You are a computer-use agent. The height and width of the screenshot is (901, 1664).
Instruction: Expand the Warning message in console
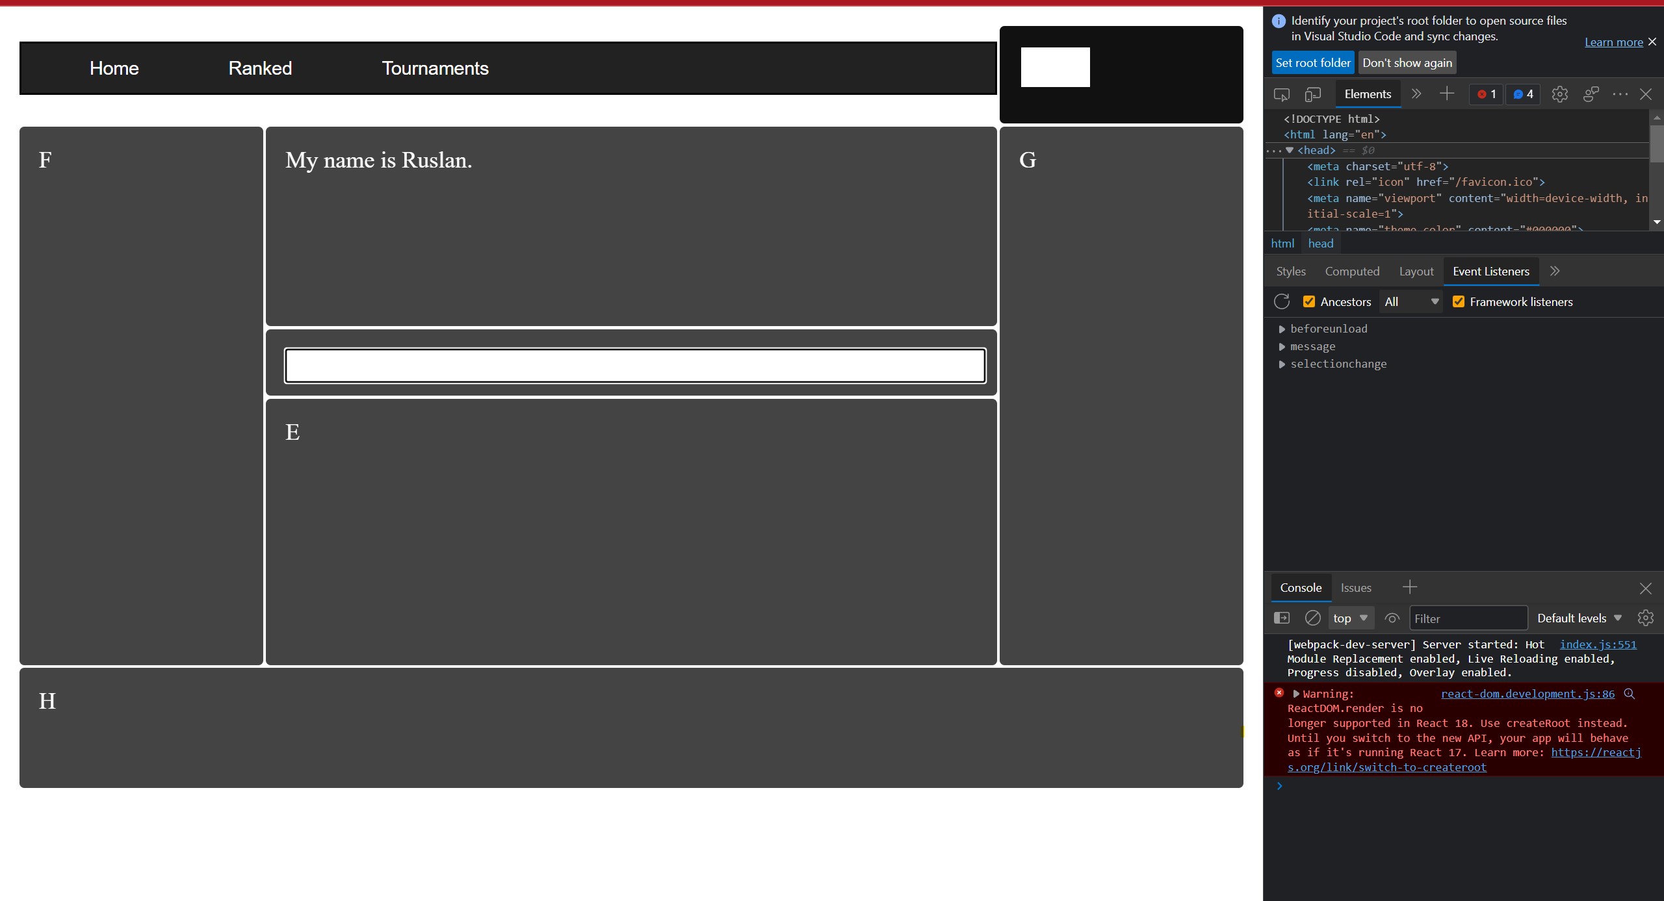click(1296, 694)
